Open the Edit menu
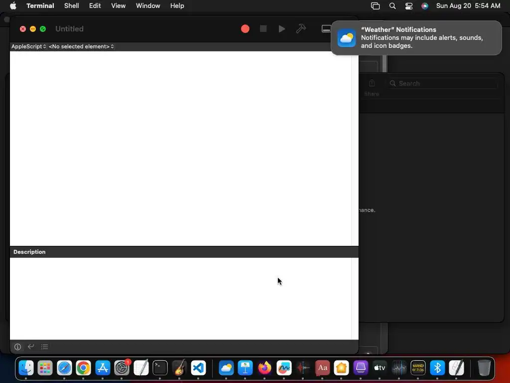The width and height of the screenshot is (510, 383). [x=95, y=5]
